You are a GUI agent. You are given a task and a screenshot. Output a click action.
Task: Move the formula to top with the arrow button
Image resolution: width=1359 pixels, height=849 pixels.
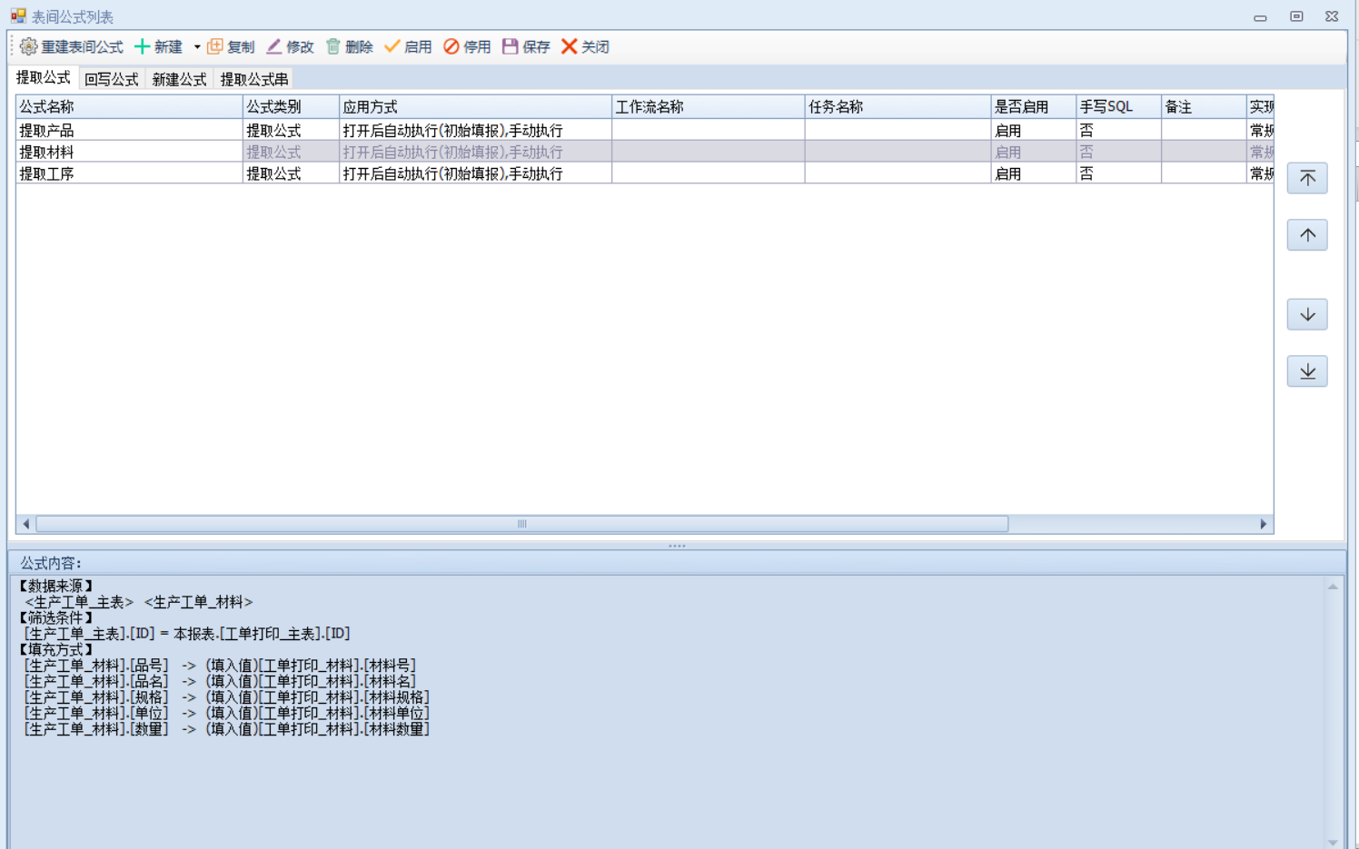point(1307,178)
